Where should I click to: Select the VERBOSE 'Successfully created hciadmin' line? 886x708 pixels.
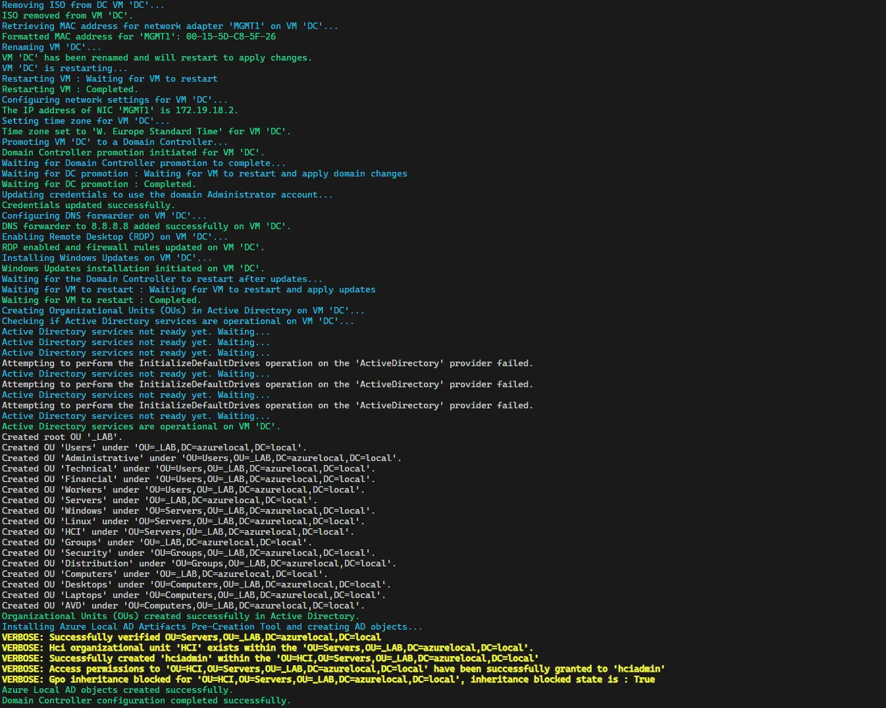tap(270, 659)
